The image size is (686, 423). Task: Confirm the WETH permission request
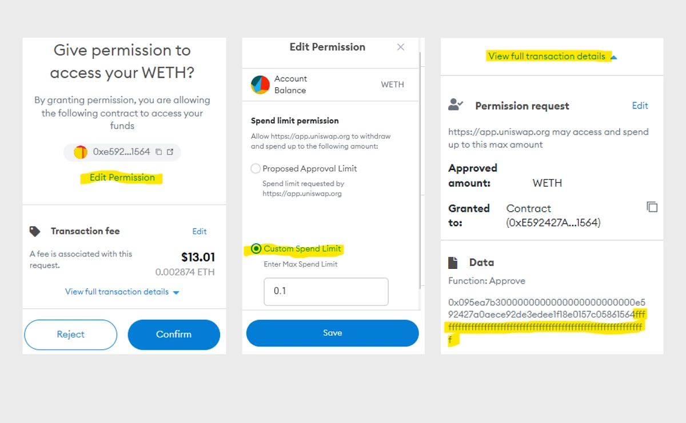[x=174, y=335]
